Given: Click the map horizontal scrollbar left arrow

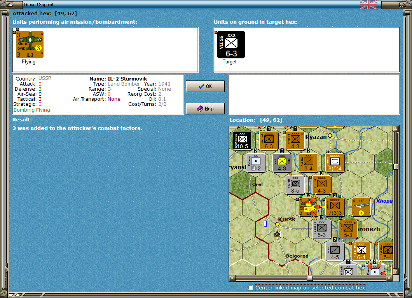Looking at the screenshot, I should (232, 278).
